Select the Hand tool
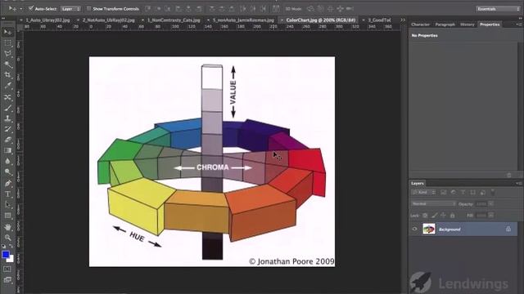This screenshot has width=524, height=294. [x=7, y=227]
